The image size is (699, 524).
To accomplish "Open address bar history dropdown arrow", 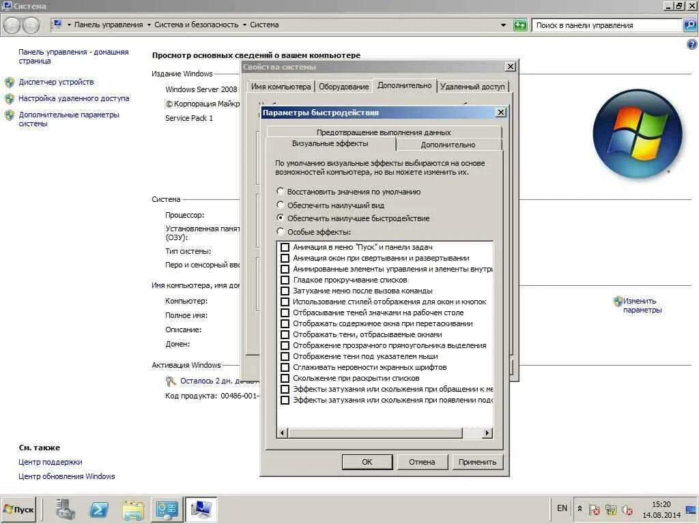I will pyautogui.click(x=503, y=25).
